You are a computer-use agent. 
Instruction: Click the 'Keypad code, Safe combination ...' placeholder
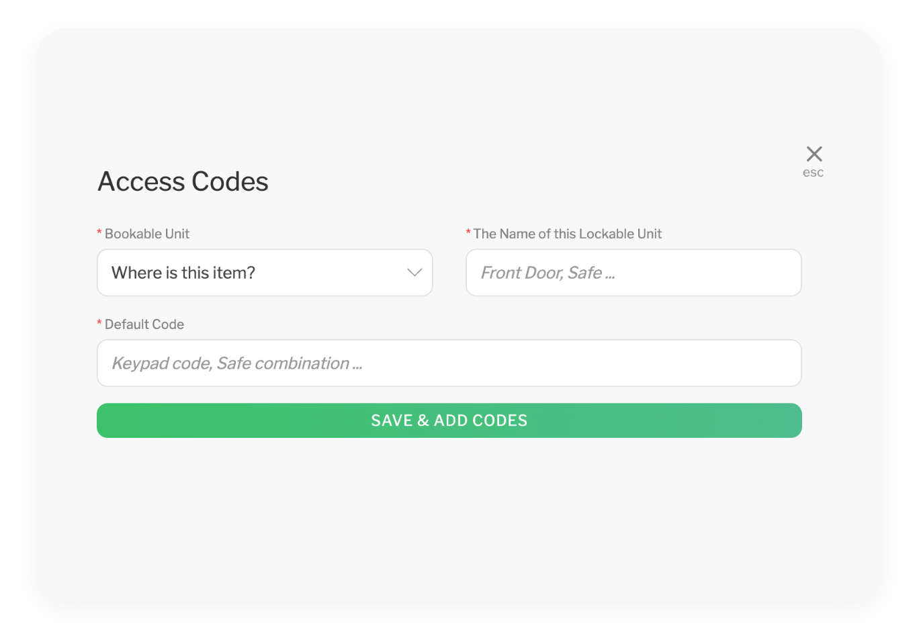click(236, 363)
